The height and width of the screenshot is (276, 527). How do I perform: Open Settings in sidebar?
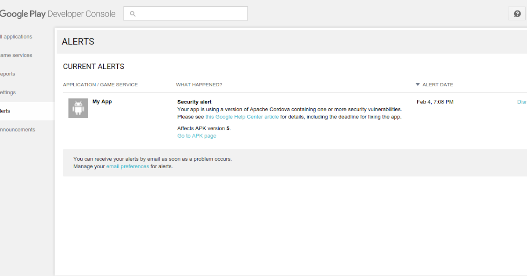[x=8, y=92]
